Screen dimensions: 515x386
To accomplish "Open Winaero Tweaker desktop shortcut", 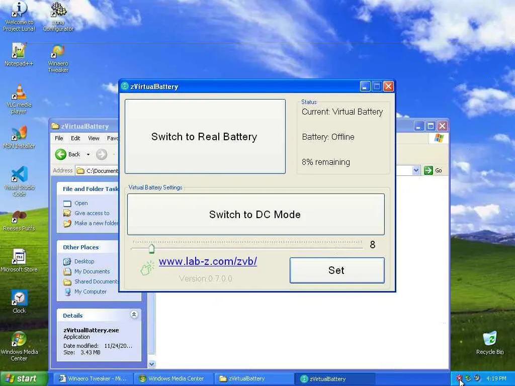I will 58,58.
